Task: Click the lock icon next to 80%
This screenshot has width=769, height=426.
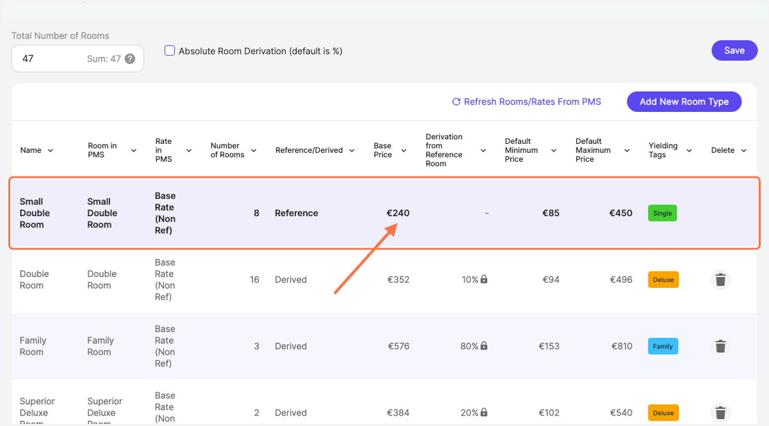Action: coord(484,346)
